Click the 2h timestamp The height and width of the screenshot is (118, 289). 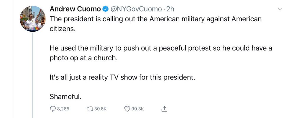coord(170,9)
